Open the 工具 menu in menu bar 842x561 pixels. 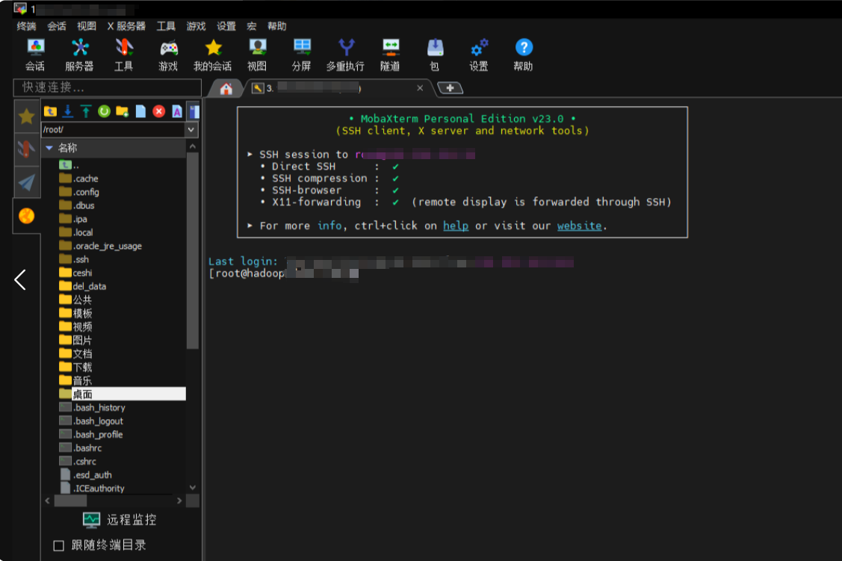tap(166, 25)
